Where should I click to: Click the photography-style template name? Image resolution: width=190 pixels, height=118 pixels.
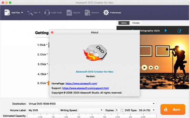tap(149, 30)
